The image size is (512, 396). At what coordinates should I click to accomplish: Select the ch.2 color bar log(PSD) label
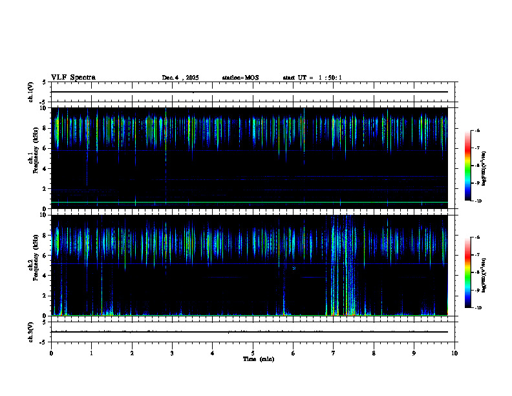coord(484,276)
